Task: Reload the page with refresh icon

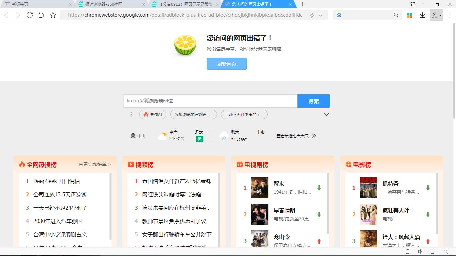Action: pyautogui.click(x=30, y=15)
